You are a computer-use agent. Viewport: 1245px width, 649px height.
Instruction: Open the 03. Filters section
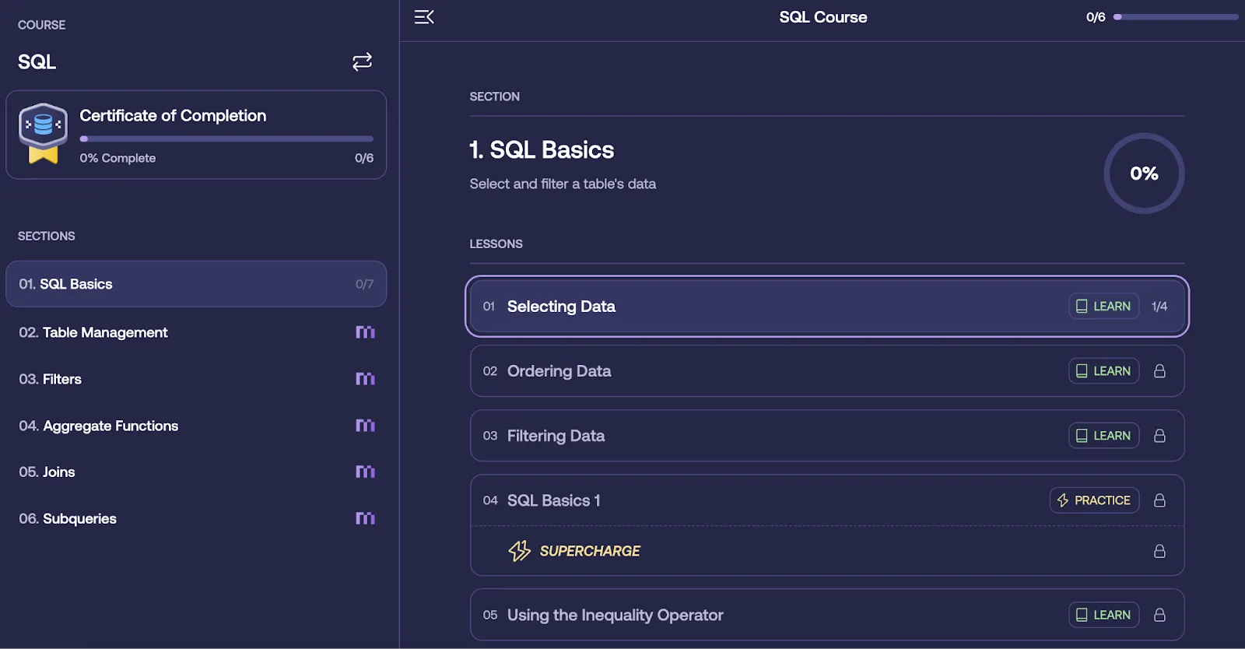click(196, 379)
